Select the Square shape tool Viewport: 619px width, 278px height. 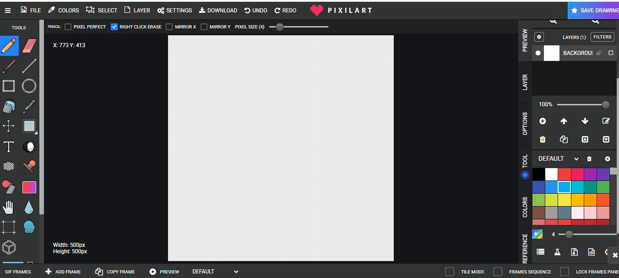pyautogui.click(x=9, y=86)
